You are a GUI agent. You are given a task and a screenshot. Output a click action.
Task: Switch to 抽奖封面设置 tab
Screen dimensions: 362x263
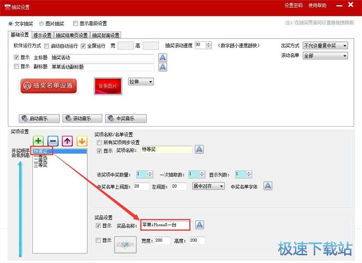point(106,35)
